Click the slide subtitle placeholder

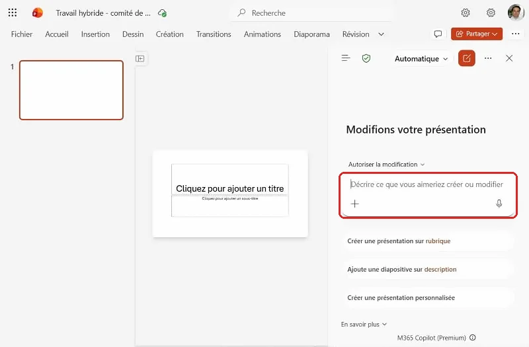[229, 206]
